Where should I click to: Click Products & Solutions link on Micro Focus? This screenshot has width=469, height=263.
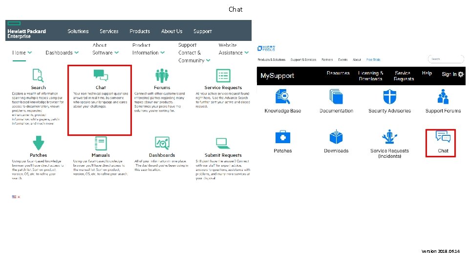(271, 59)
